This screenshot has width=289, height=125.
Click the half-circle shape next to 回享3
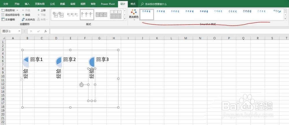pos(92,62)
